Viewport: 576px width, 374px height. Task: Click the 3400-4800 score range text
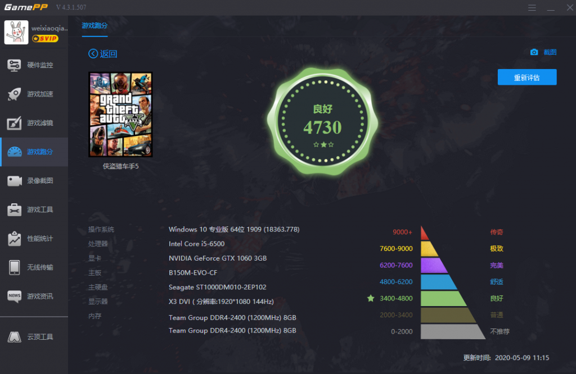(396, 298)
